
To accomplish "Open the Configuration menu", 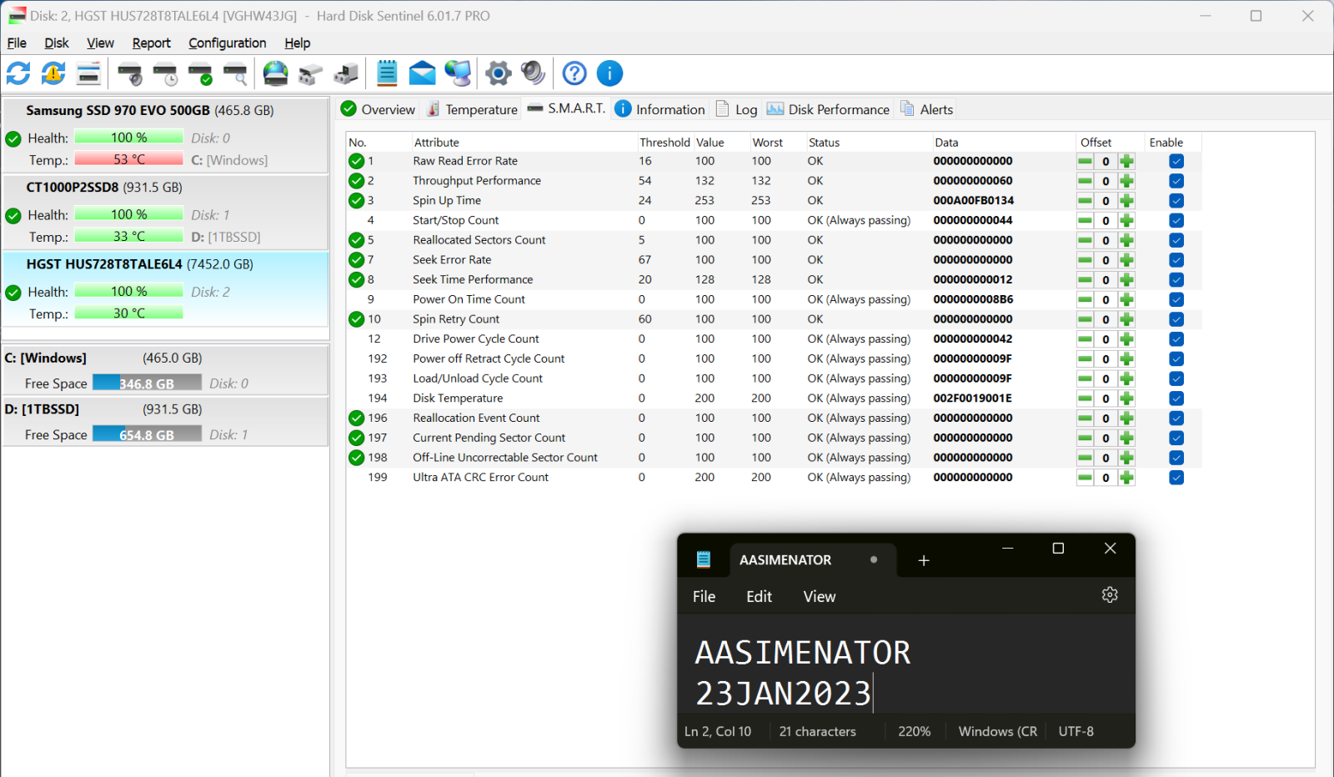I will [x=227, y=43].
